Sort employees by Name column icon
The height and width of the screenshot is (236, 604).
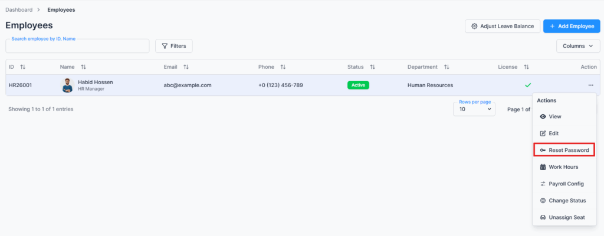point(83,67)
